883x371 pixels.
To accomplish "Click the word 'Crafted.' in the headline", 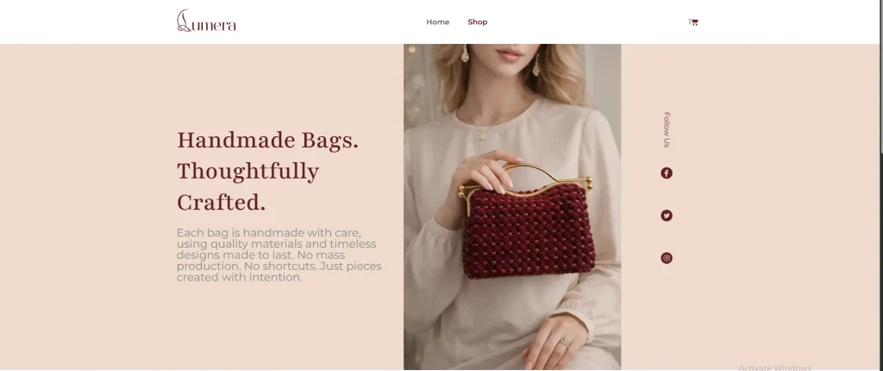I will pos(221,203).
